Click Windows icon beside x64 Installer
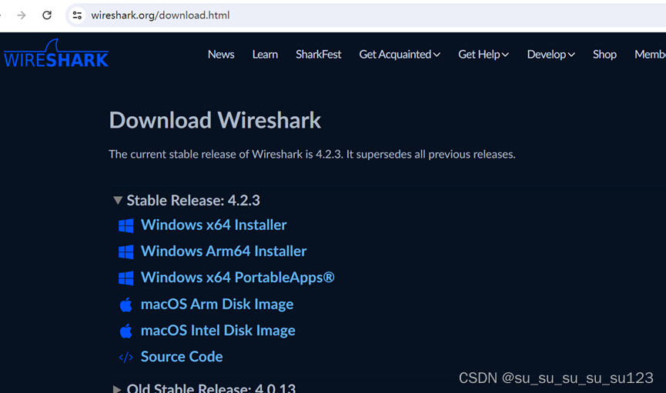Screen dimensions: 666x393 click(x=126, y=226)
